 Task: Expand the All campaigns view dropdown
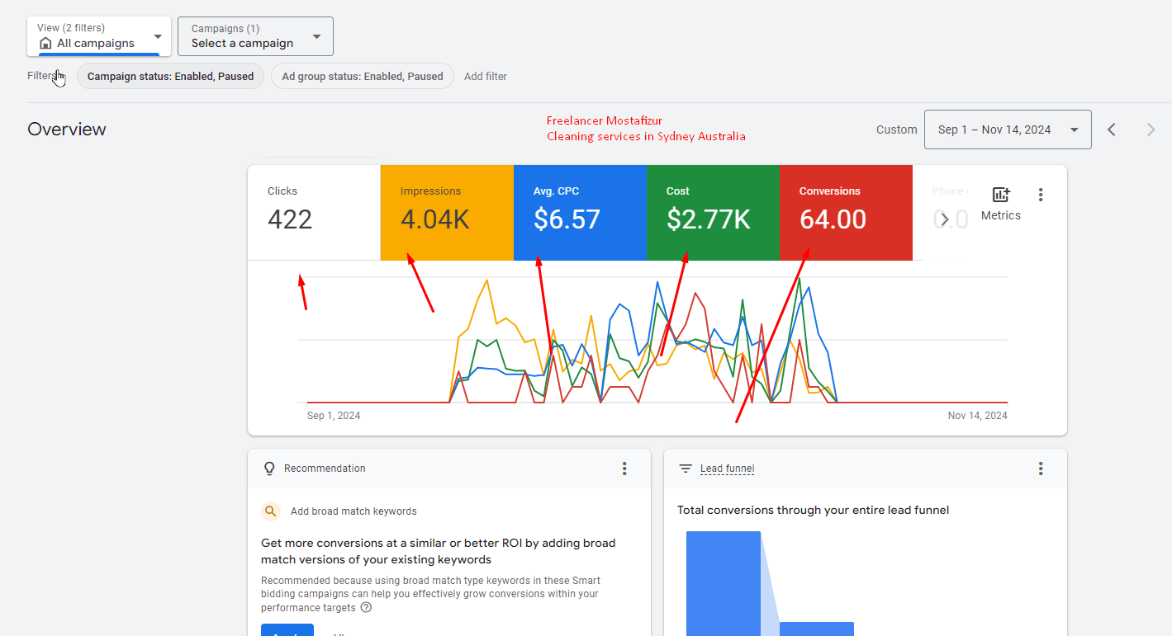point(99,36)
